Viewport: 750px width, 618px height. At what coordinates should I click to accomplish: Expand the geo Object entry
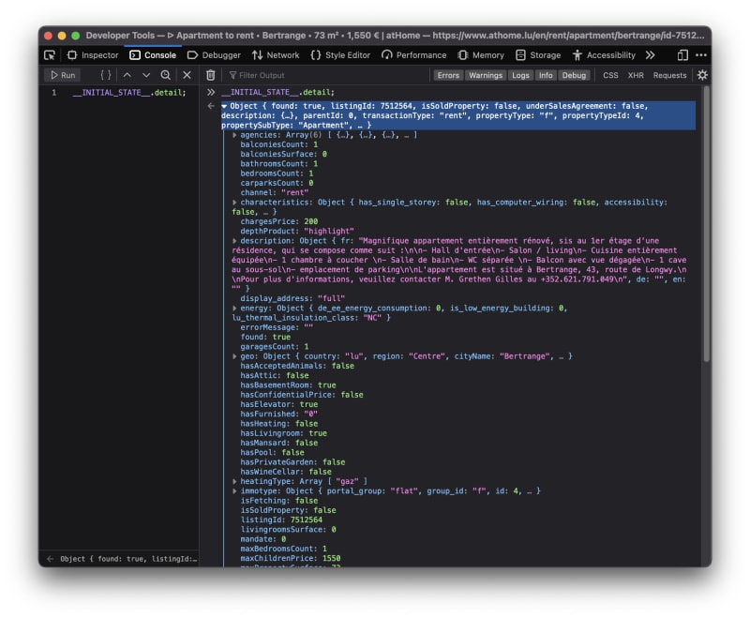pos(234,356)
